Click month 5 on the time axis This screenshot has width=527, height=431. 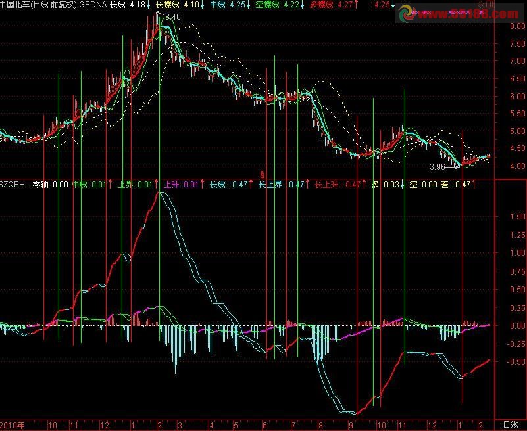pos(236,426)
